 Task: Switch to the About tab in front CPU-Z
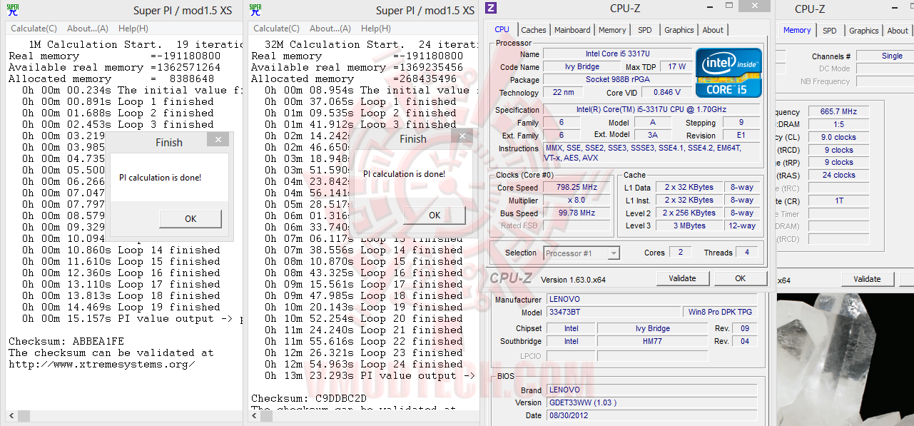coord(713,30)
